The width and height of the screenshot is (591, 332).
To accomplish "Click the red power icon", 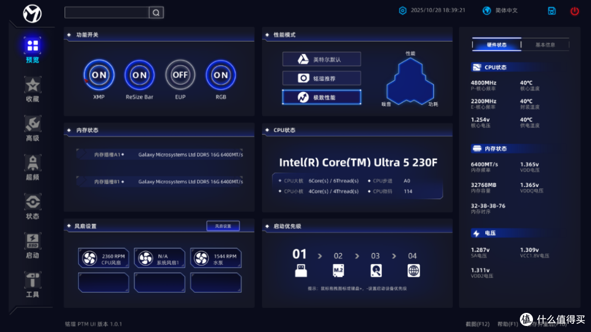I will pyautogui.click(x=575, y=11).
